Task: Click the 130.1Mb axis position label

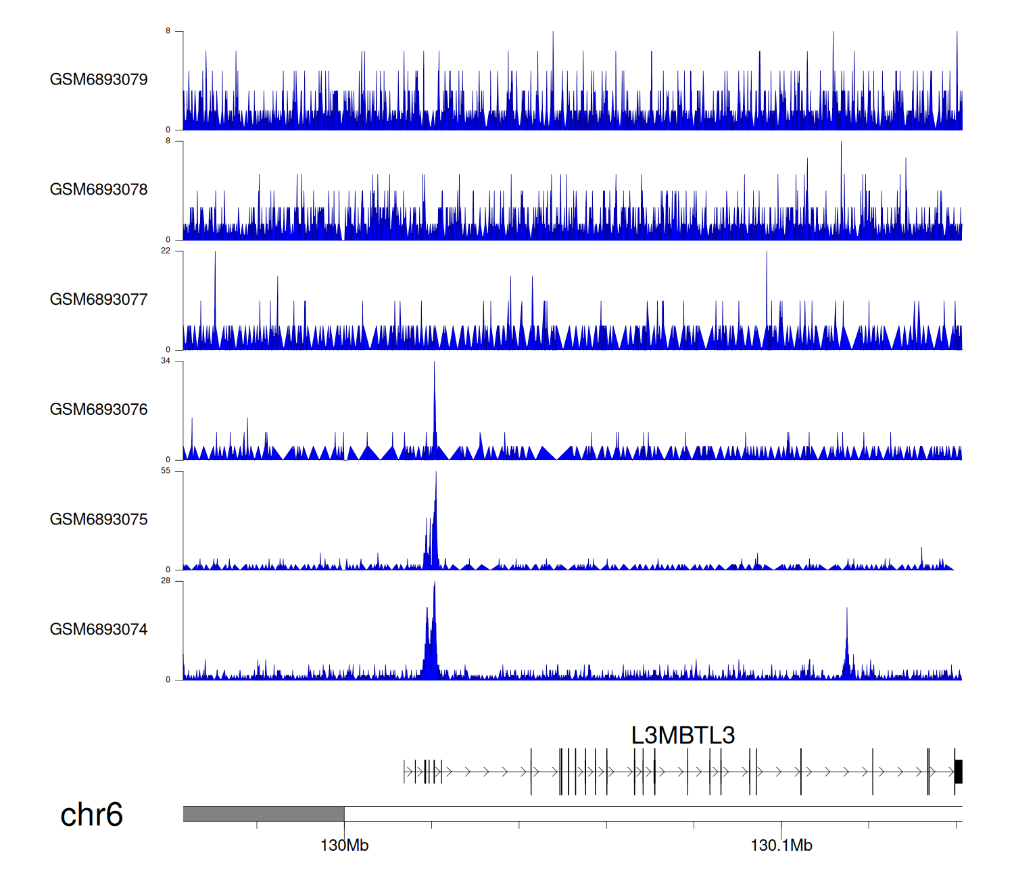Action: click(x=781, y=845)
